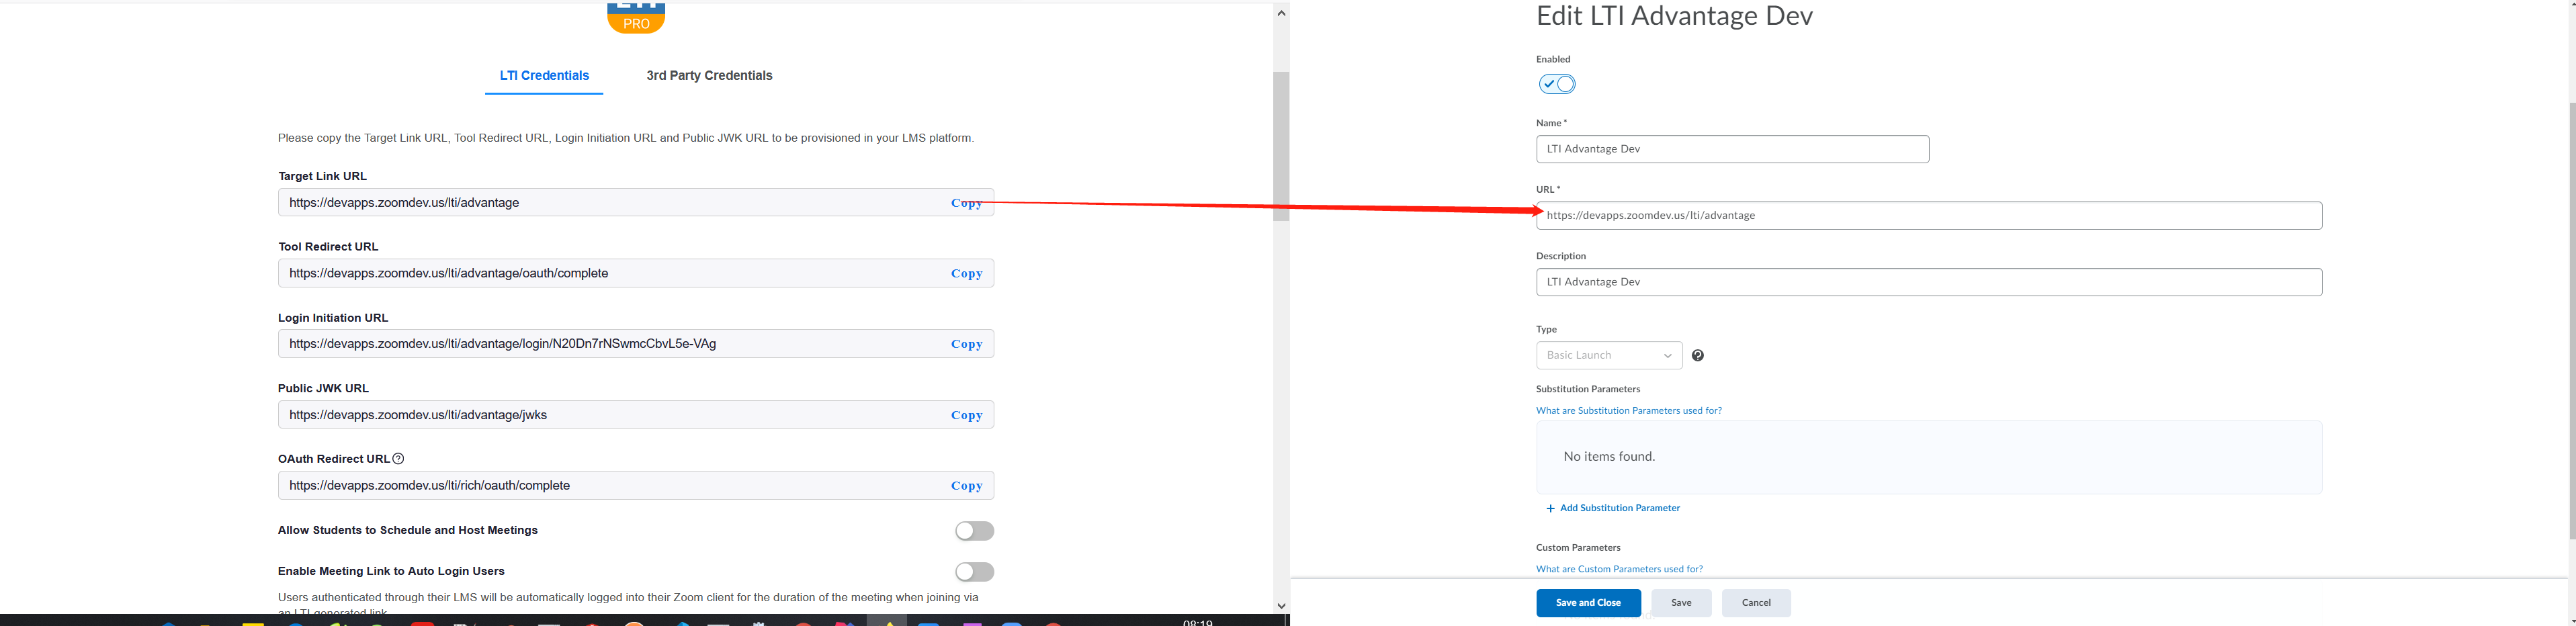The height and width of the screenshot is (626, 2576).
Task: Open the Basic Launch type dropdown
Action: [x=1609, y=355]
